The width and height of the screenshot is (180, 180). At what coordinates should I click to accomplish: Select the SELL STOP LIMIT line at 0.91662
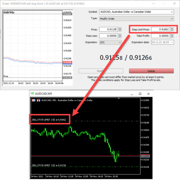(49, 119)
